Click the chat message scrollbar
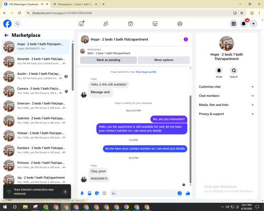The image size is (264, 211). tap(190, 139)
